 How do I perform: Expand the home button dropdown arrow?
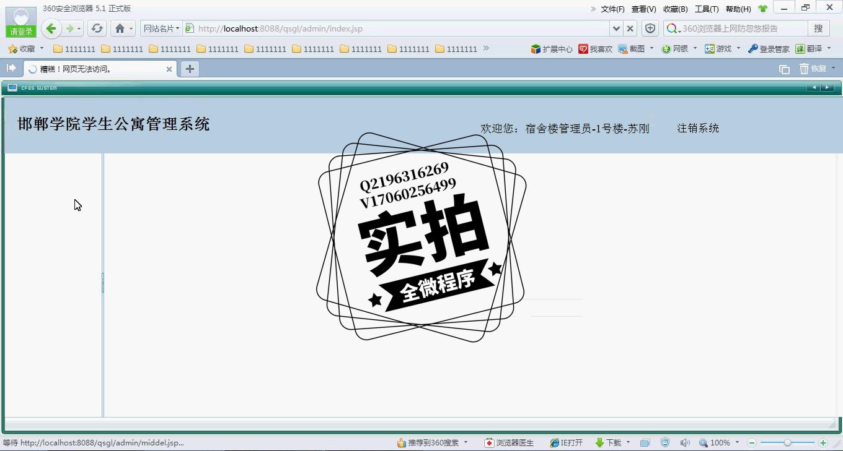(131, 29)
